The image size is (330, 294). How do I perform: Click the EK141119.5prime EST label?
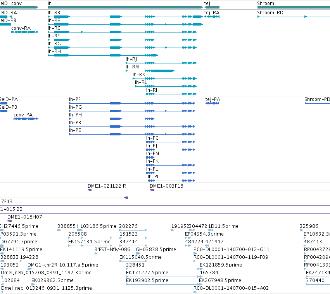click(x=21, y=250)
